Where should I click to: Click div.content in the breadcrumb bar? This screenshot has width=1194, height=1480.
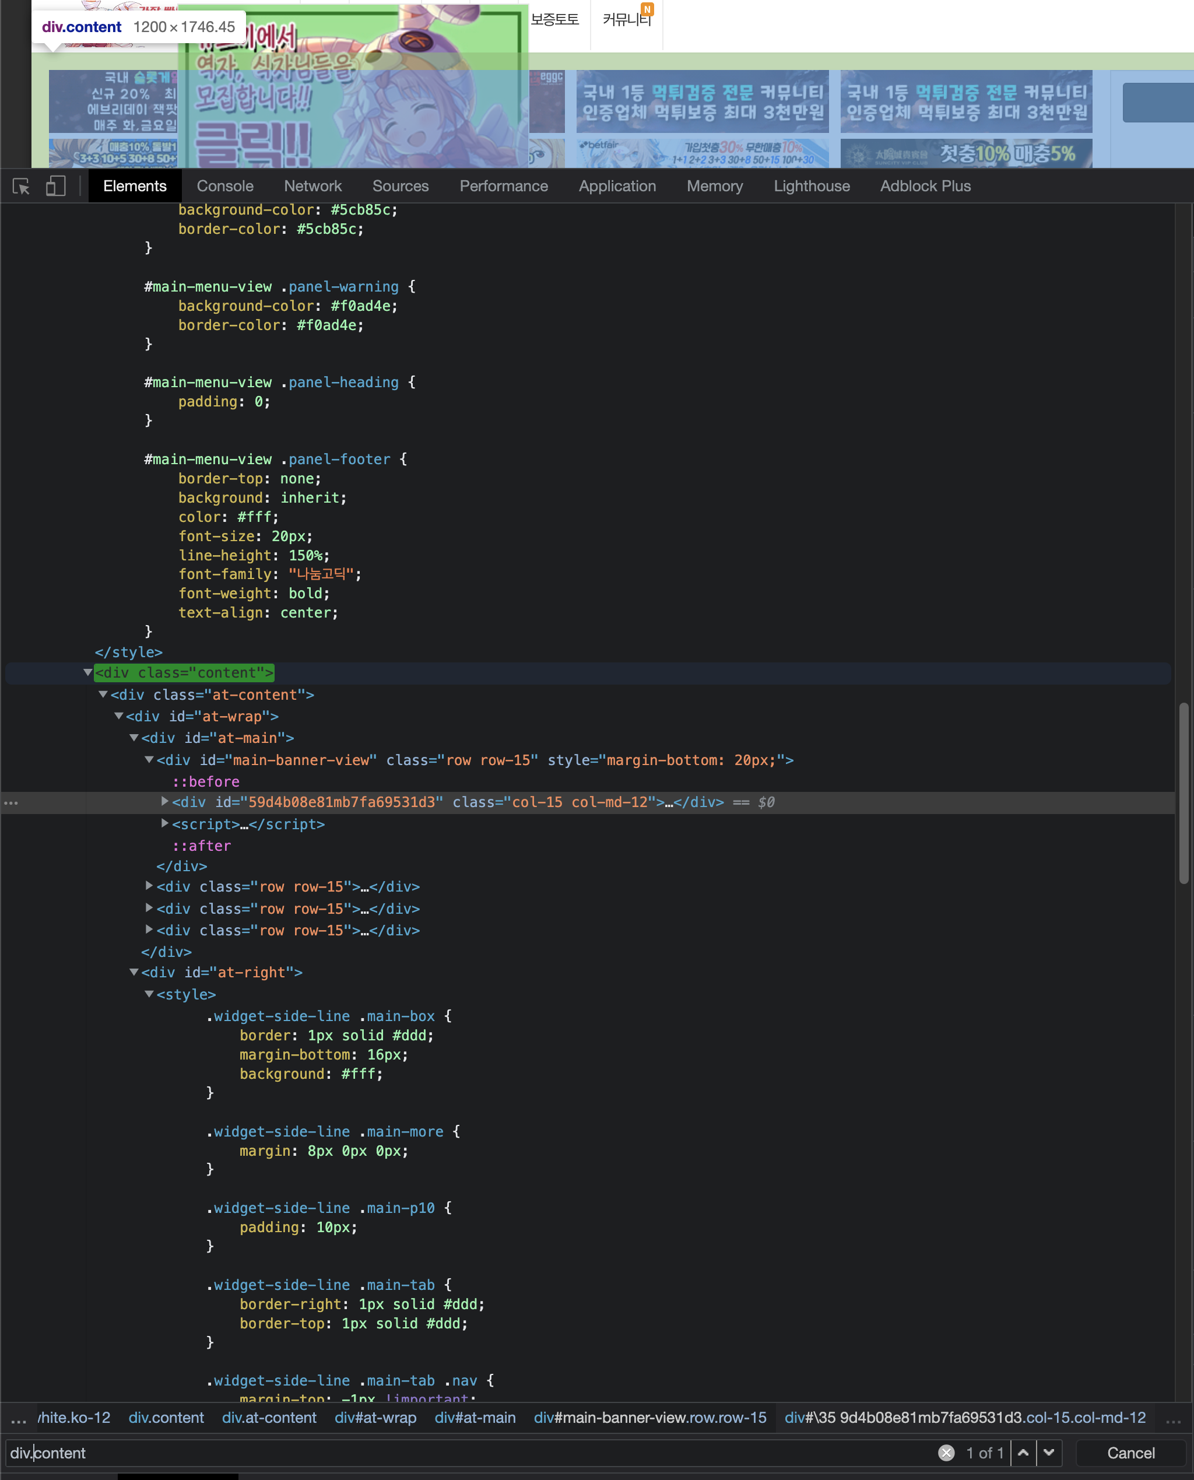click(x=166, y=1418)
